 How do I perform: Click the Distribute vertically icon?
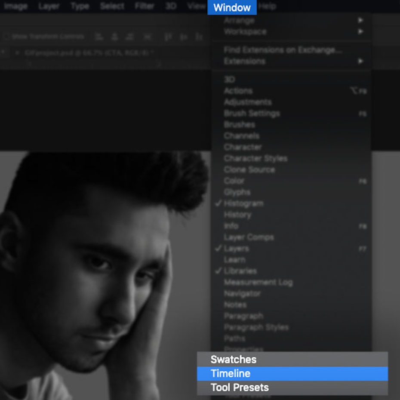pos(148,37)
